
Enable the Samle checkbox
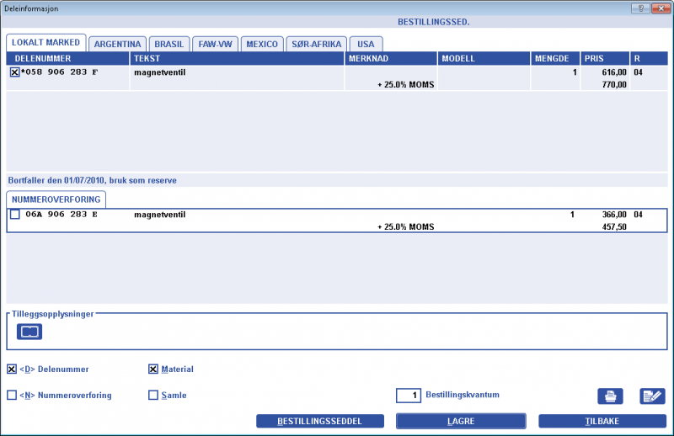153,395
